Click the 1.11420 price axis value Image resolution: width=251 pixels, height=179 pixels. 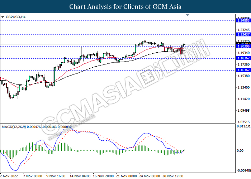243,99
